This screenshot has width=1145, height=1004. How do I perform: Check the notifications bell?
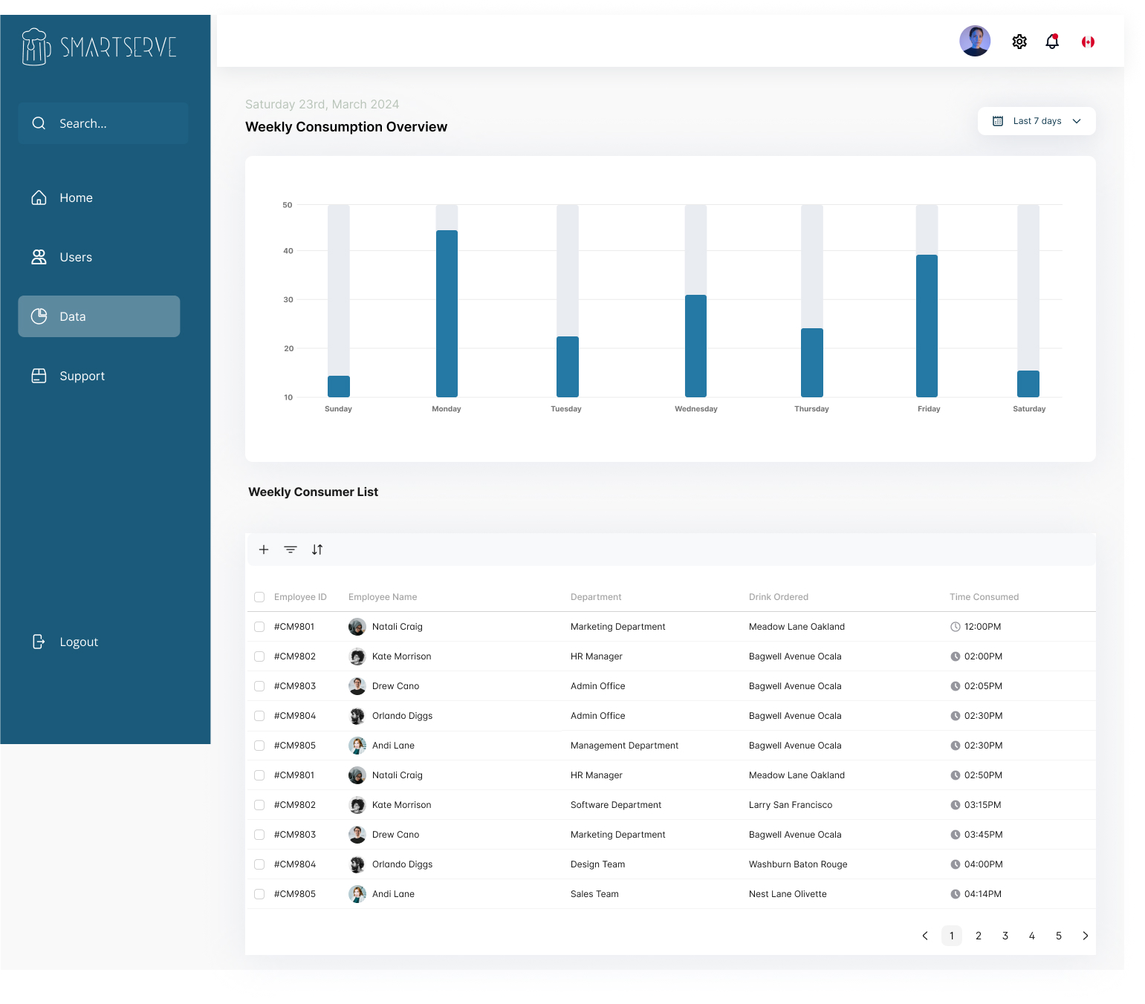(1052, 42)
